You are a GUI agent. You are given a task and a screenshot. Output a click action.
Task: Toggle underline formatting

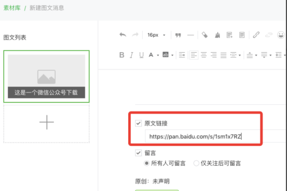coord(141,55)
